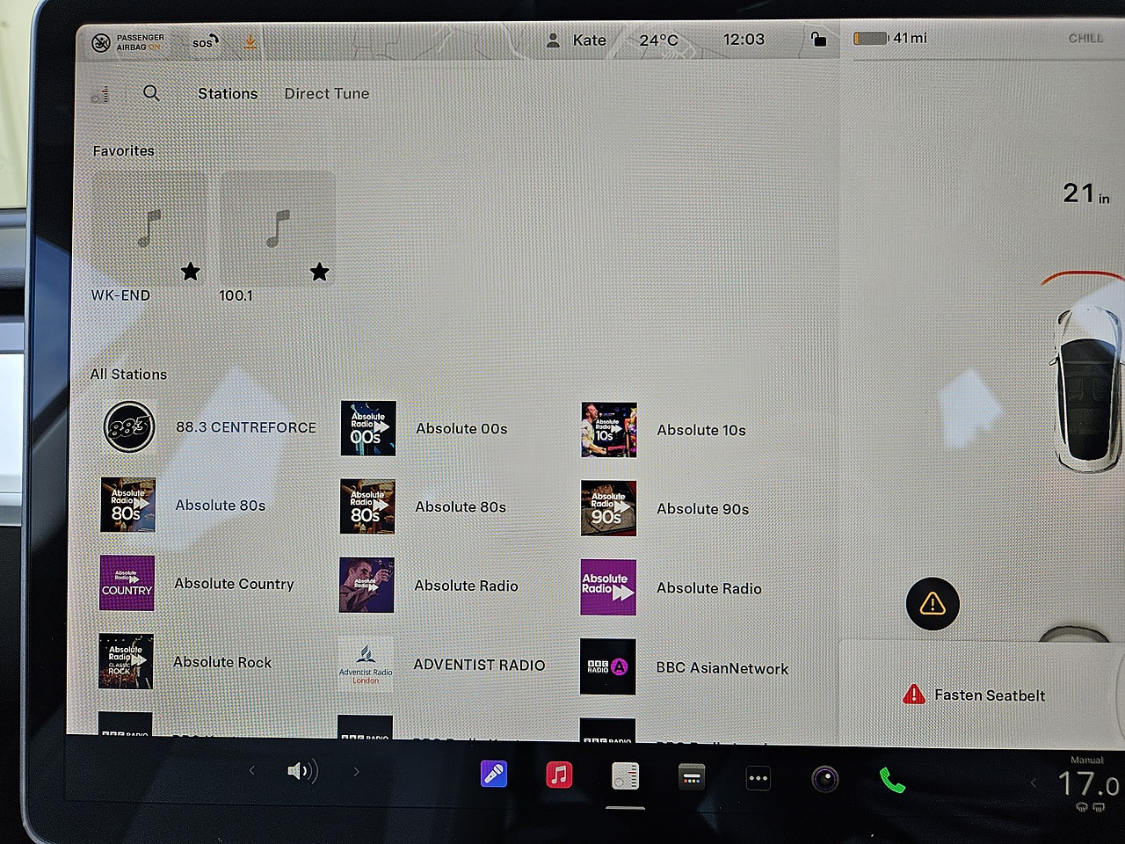Tap the 12:03 clock
The height and width of the screenshot is (844, 1125).
(x=744, y=40)
